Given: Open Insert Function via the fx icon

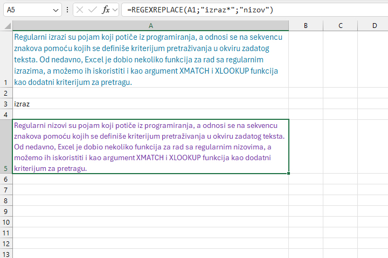Looking at the screenshot, I should tap(106, 10).
